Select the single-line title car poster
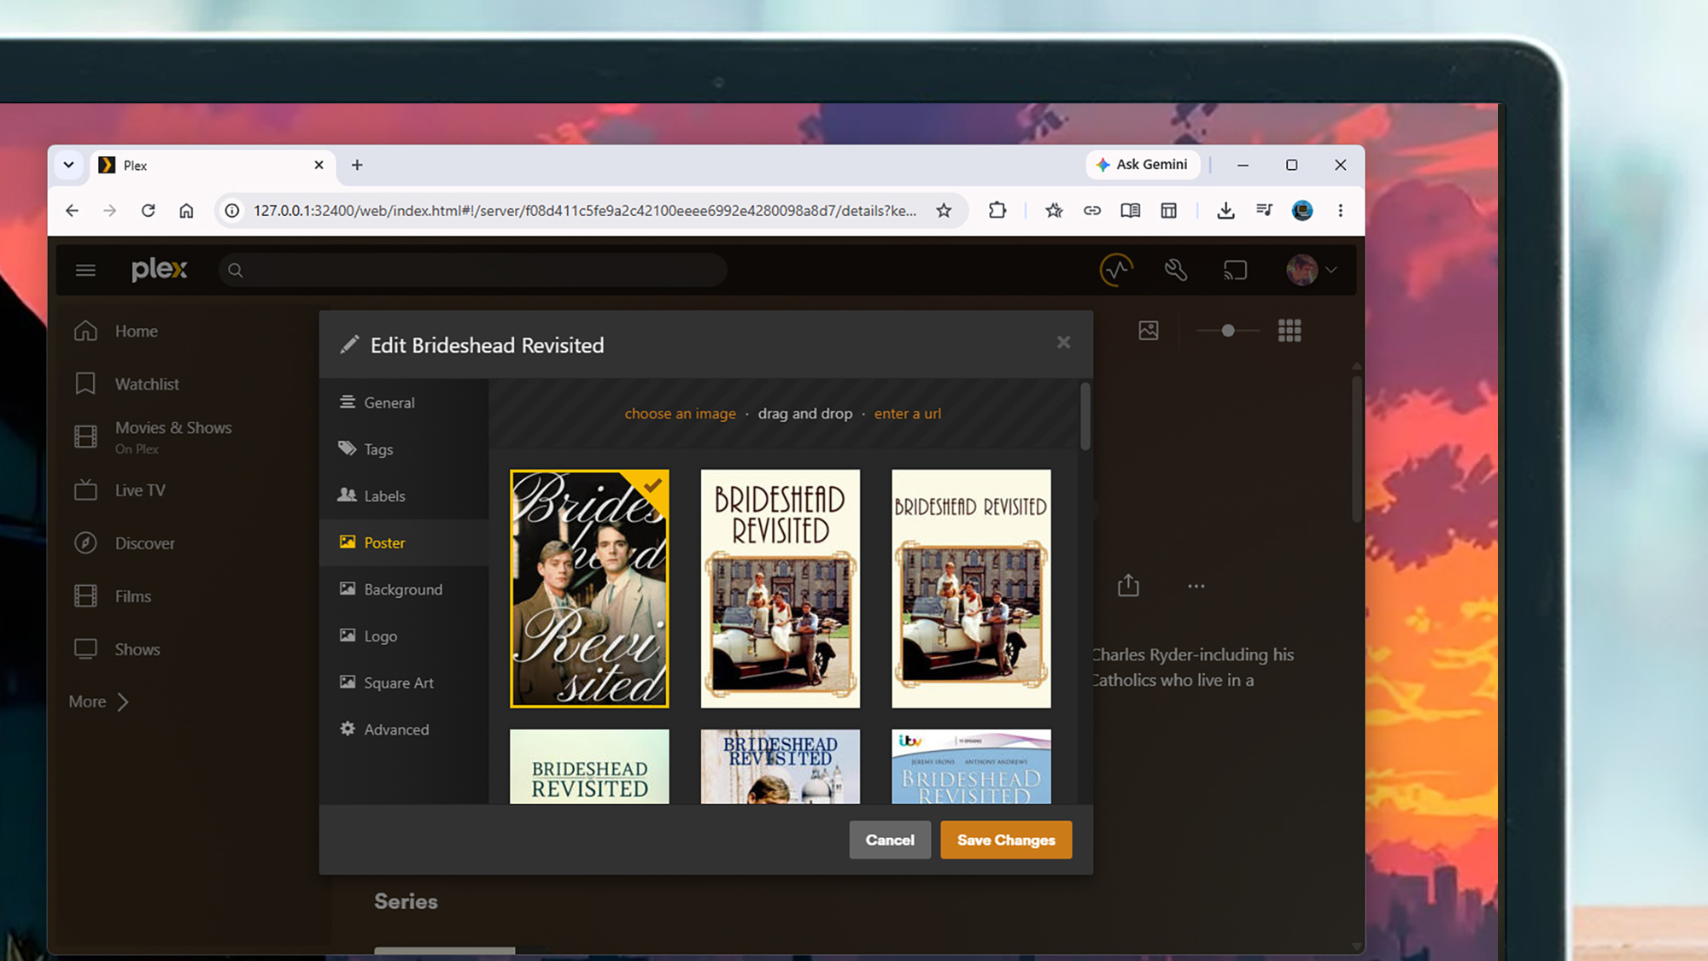This screenshot has width=1708, height=961. point(971,589)
